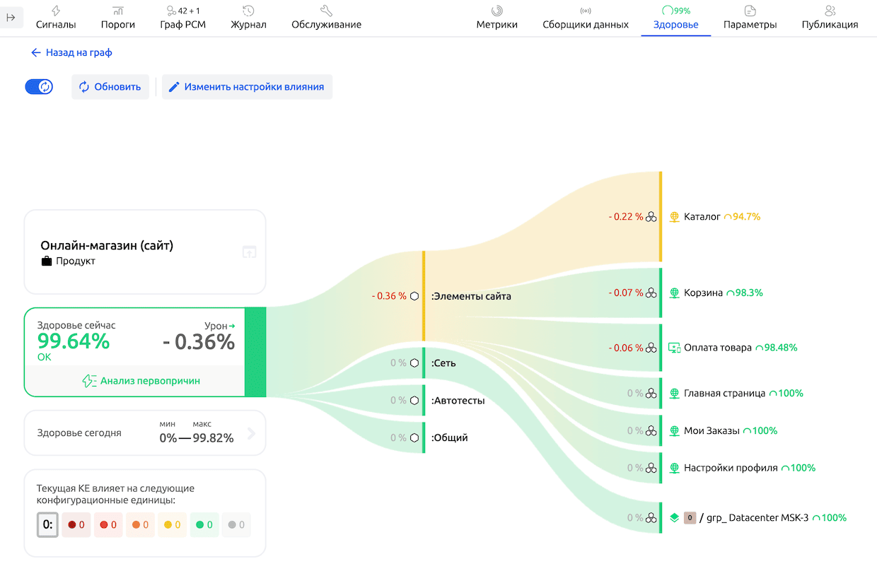Viewport: 877px width, 571px height.
Task: Click the Оплата товара monitor icon
Action: point(674,348)
